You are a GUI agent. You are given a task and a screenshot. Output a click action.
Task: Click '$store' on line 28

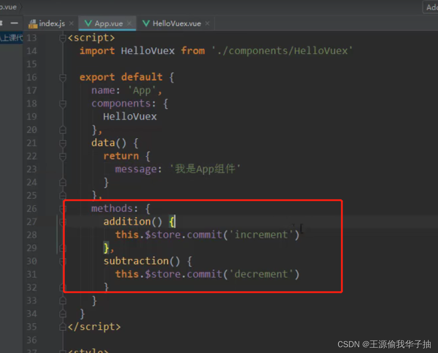(x=163, y=235)
